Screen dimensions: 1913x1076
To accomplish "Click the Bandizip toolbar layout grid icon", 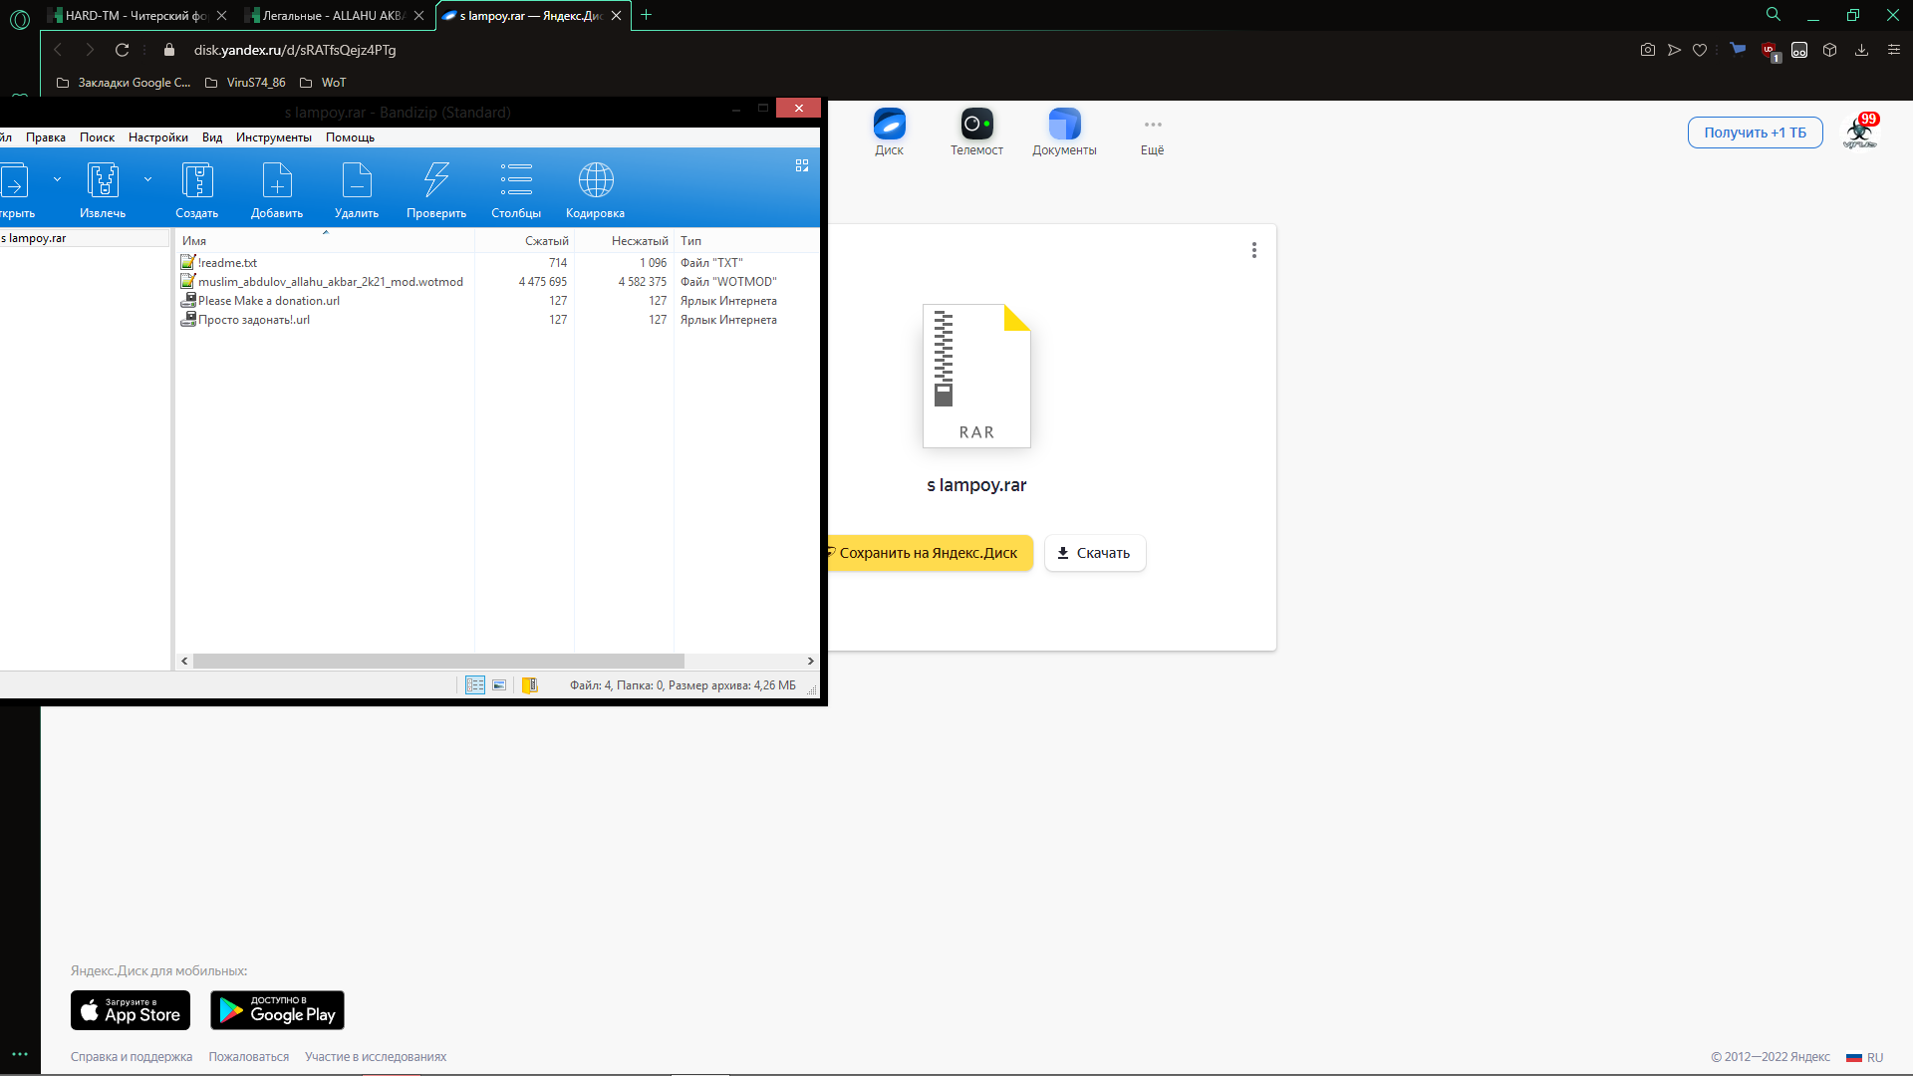I will [x=802, y=165].
